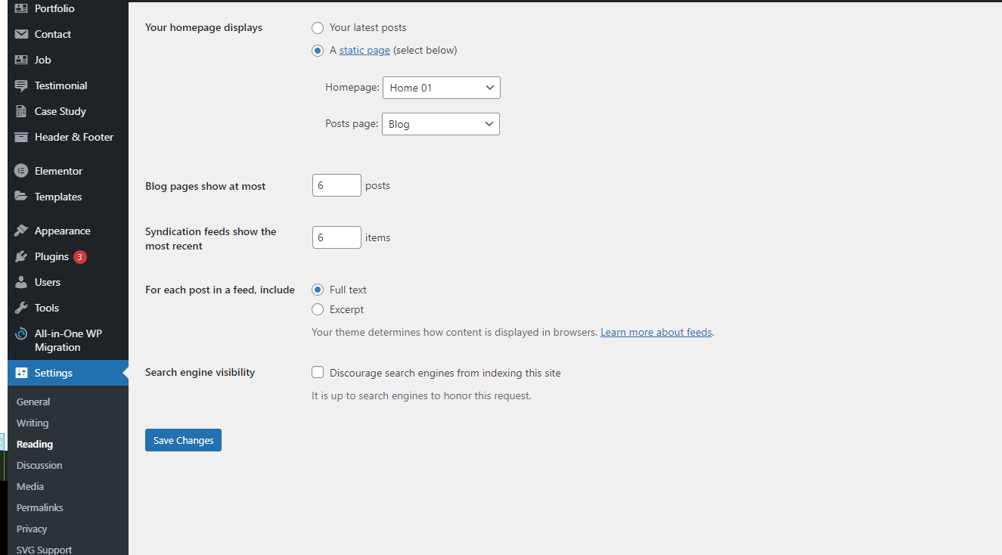
Task: Check 'Discourage search engines' checkbox
Action: click(x=318, y=372)
